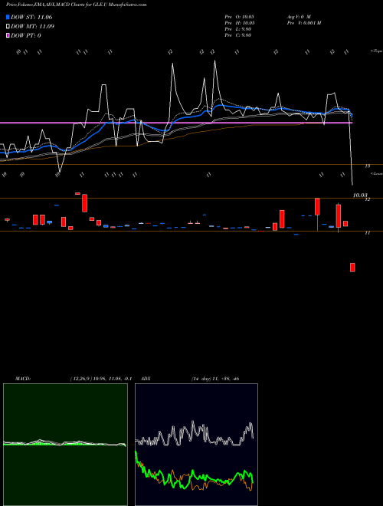Screen dimensions: 383x506
Task: Click the ADX indicator label
Action: (x=146, y=379)
